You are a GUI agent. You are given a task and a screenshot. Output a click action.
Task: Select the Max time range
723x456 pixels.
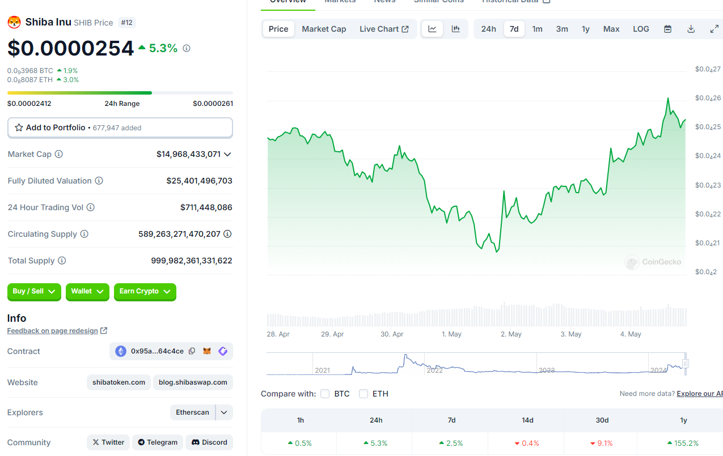tap(611, 29)
